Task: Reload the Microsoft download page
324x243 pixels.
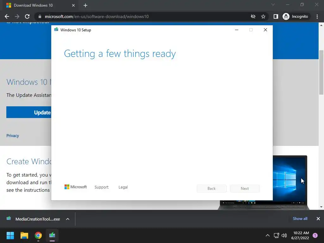Action: pyautogui.click(x=27, y=16)
